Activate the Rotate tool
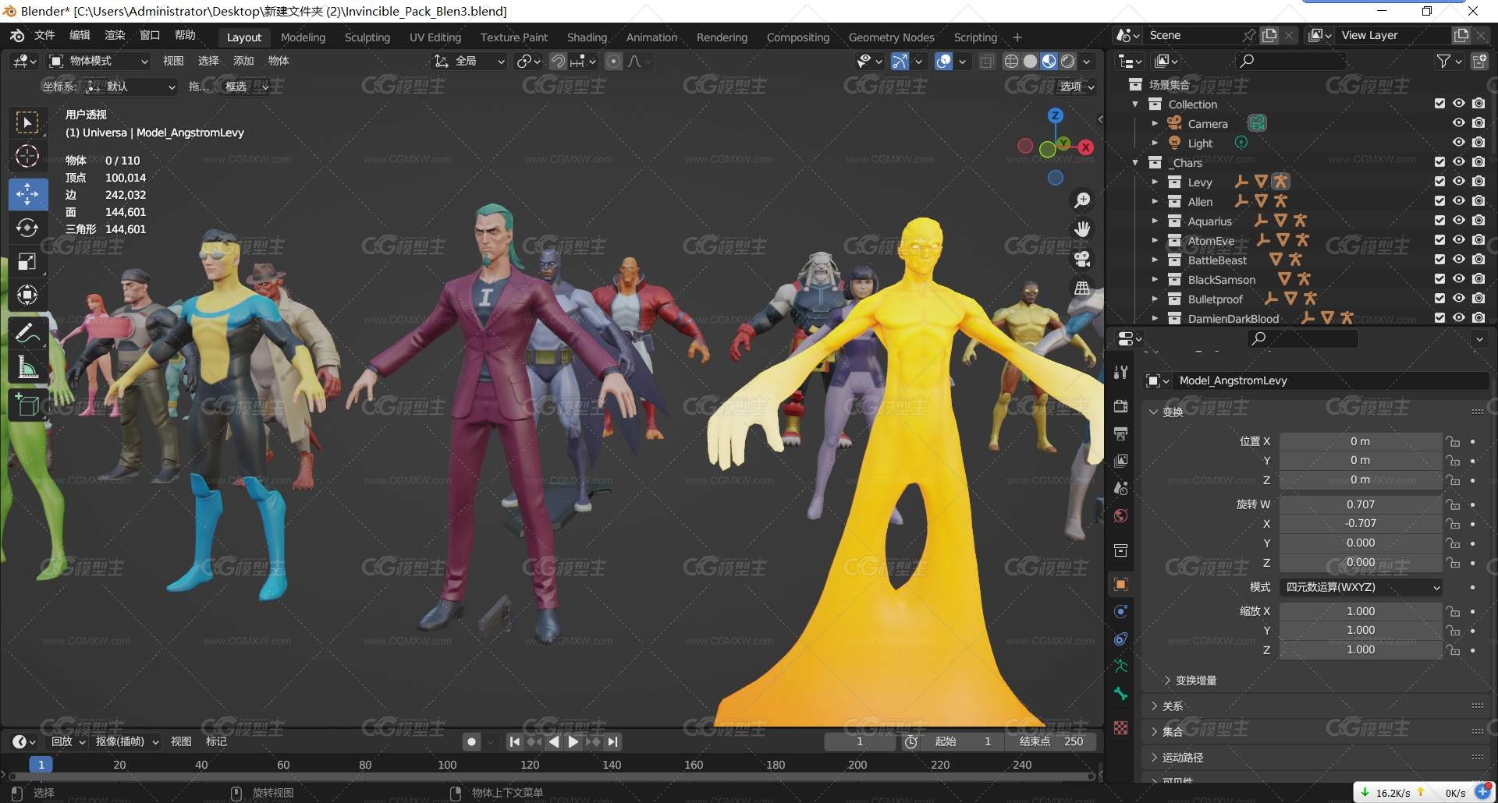The height and width of the screenshot is (803, 1498). (x=27, y=228)
